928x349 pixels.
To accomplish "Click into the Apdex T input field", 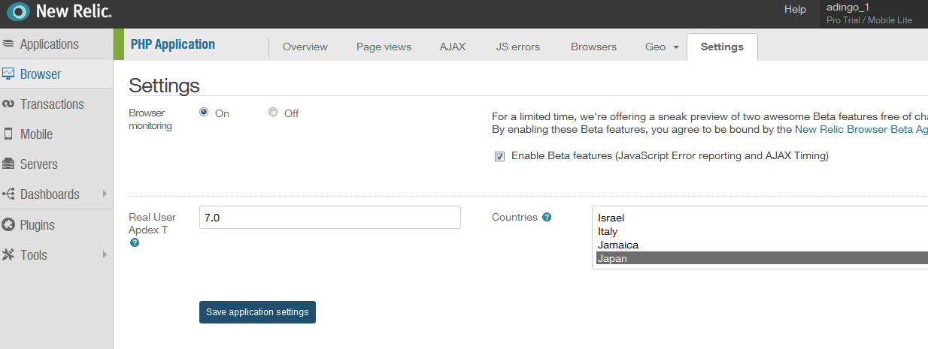I will pyautogui.click(x=329, y=218).
